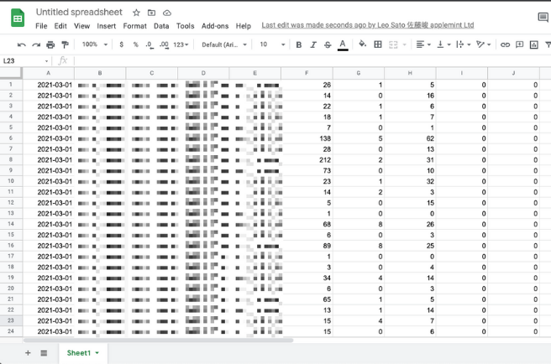Screen dimensions: 551x364
Task: Click the Redo icon
Action: (x=36, y=44)
